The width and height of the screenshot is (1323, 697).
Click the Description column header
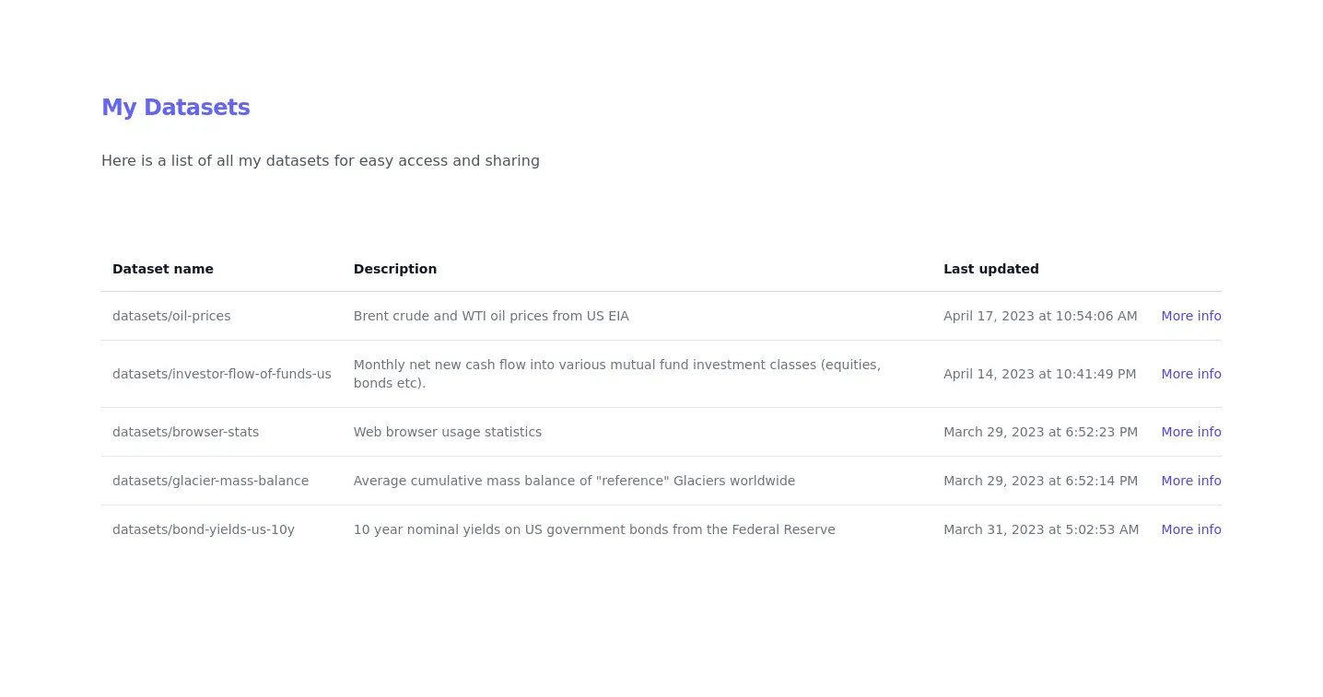coord(394,269)
